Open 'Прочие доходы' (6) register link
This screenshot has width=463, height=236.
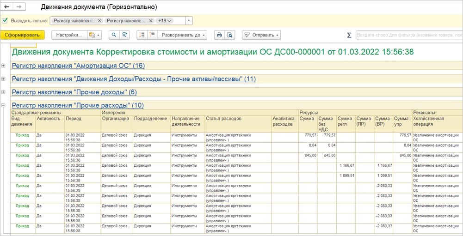74,92
